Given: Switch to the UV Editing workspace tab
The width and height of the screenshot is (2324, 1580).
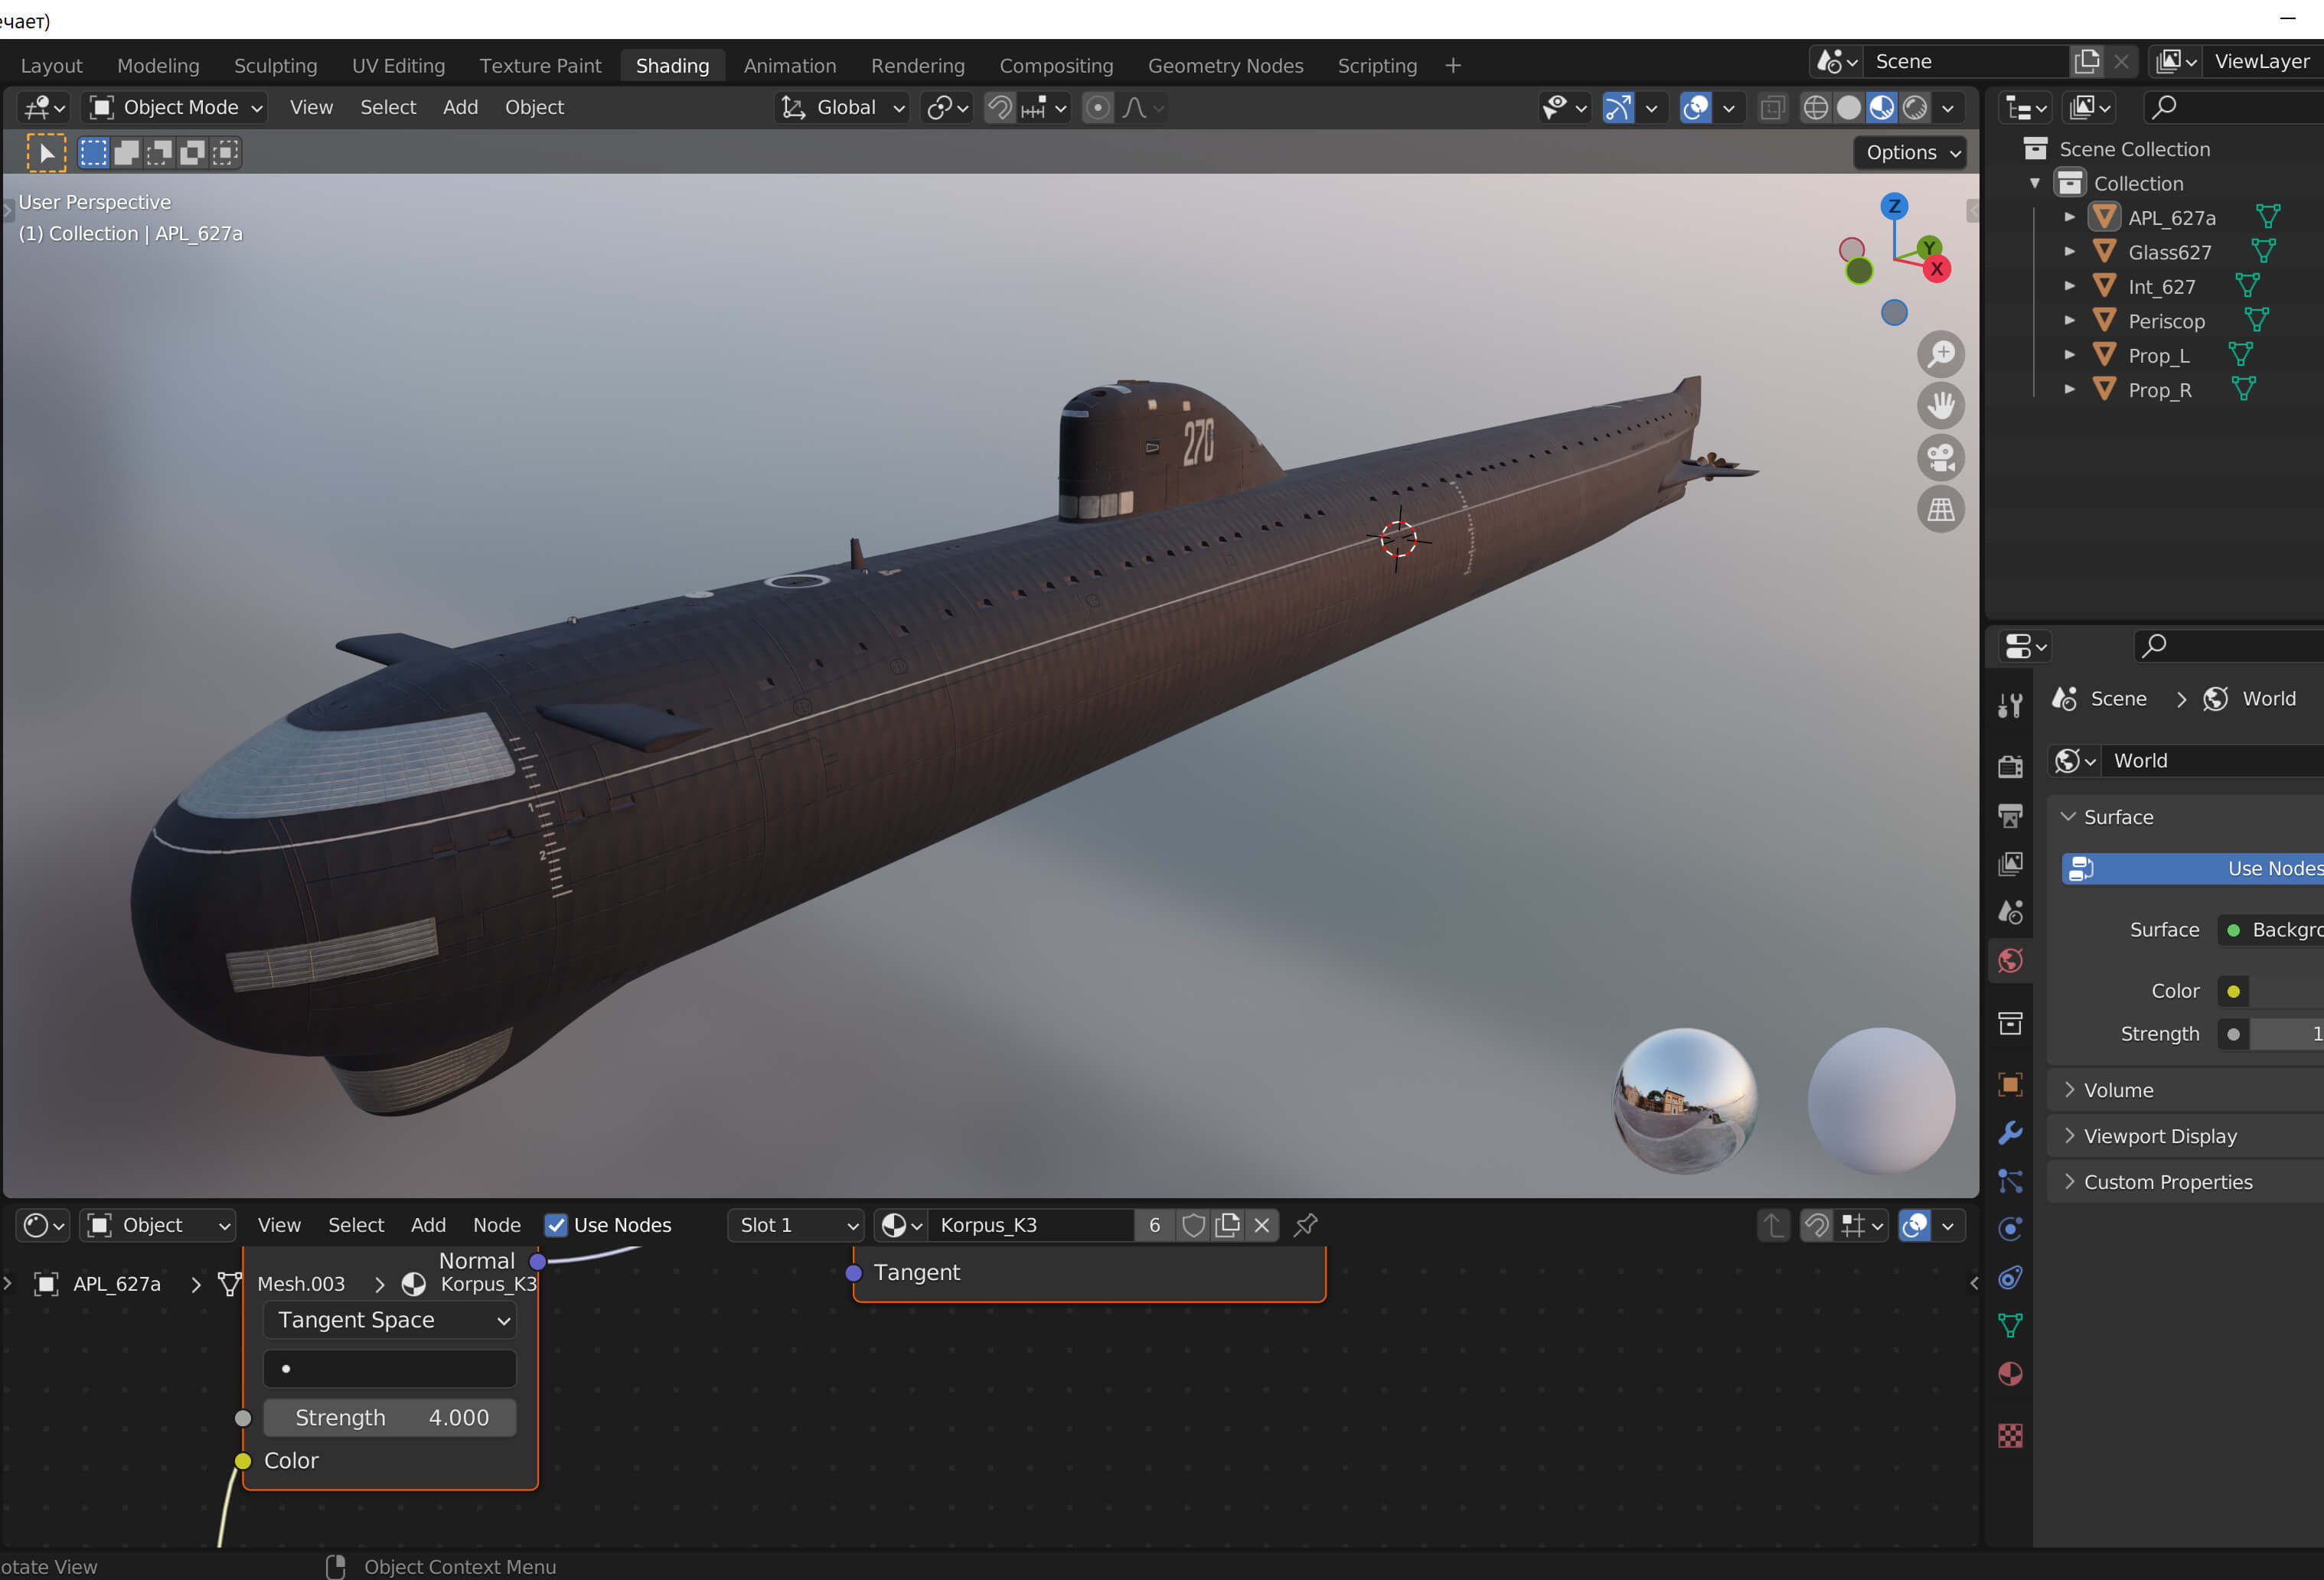Looking at the screenshot, I should [398, 66].
